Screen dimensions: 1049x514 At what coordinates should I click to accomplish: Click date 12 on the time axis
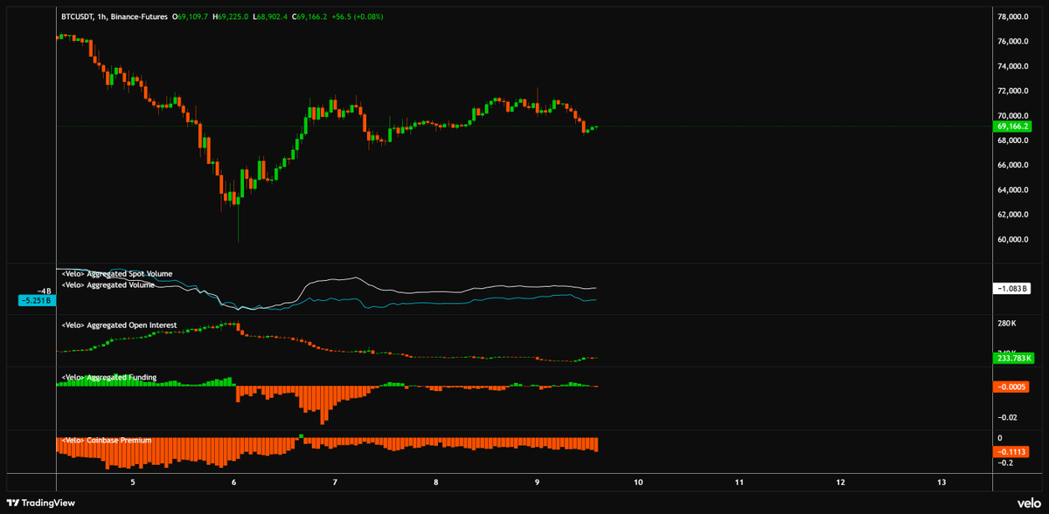(840, 482)
